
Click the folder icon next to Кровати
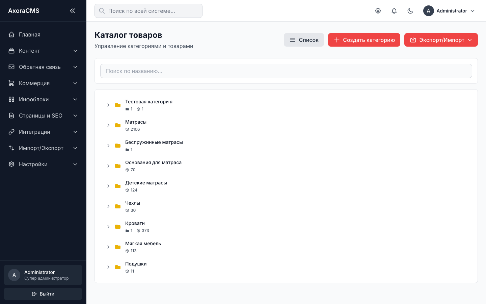pyautogui.click(x=118, y=227)
